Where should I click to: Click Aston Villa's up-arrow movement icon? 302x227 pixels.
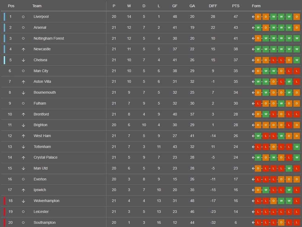point(23,82)
